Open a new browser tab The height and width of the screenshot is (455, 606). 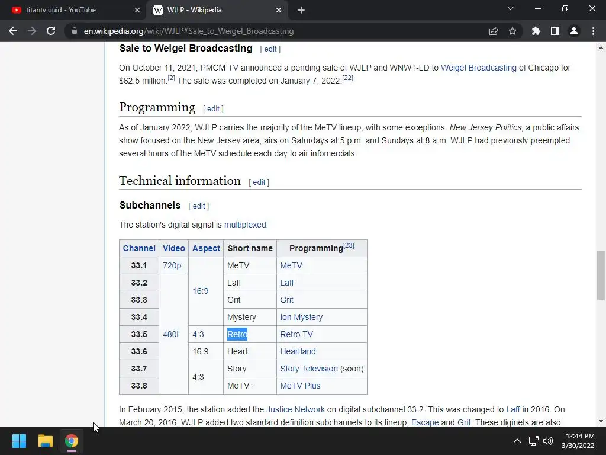[x=301, y=10]
